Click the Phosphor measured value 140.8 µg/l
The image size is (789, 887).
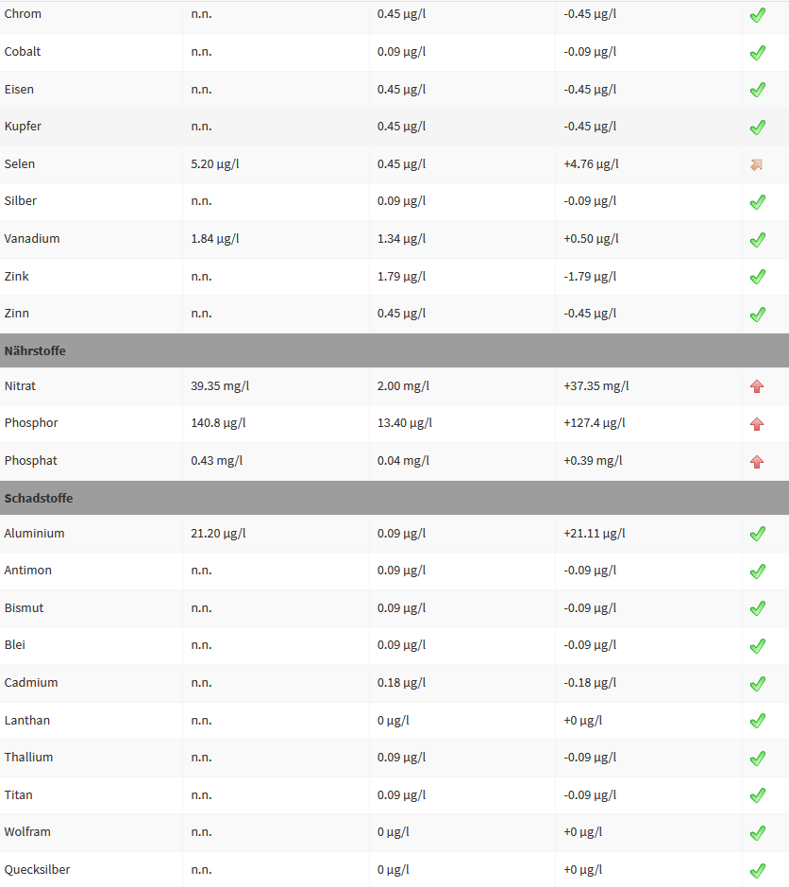(x=218, y=423)
